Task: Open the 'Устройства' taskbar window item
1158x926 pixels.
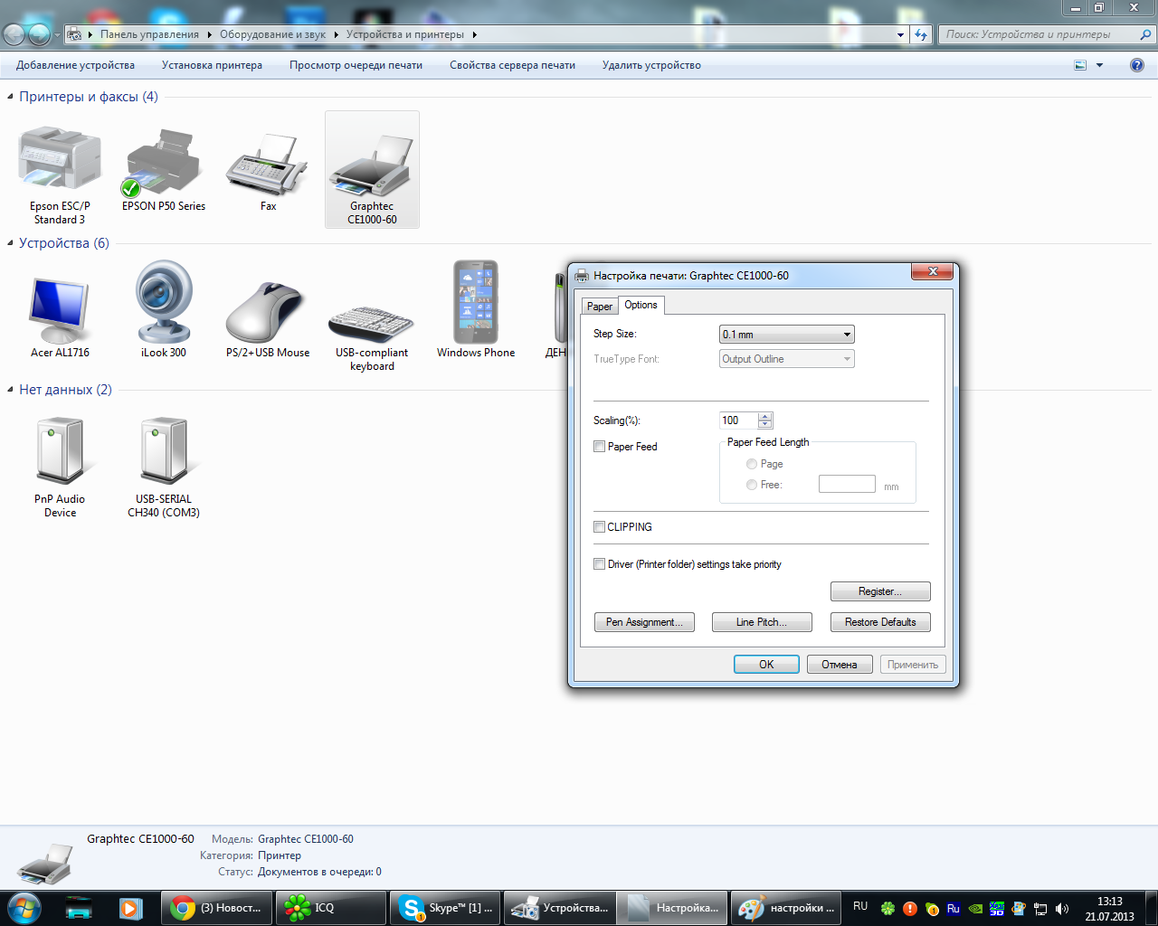Action: tap(558, 908)
